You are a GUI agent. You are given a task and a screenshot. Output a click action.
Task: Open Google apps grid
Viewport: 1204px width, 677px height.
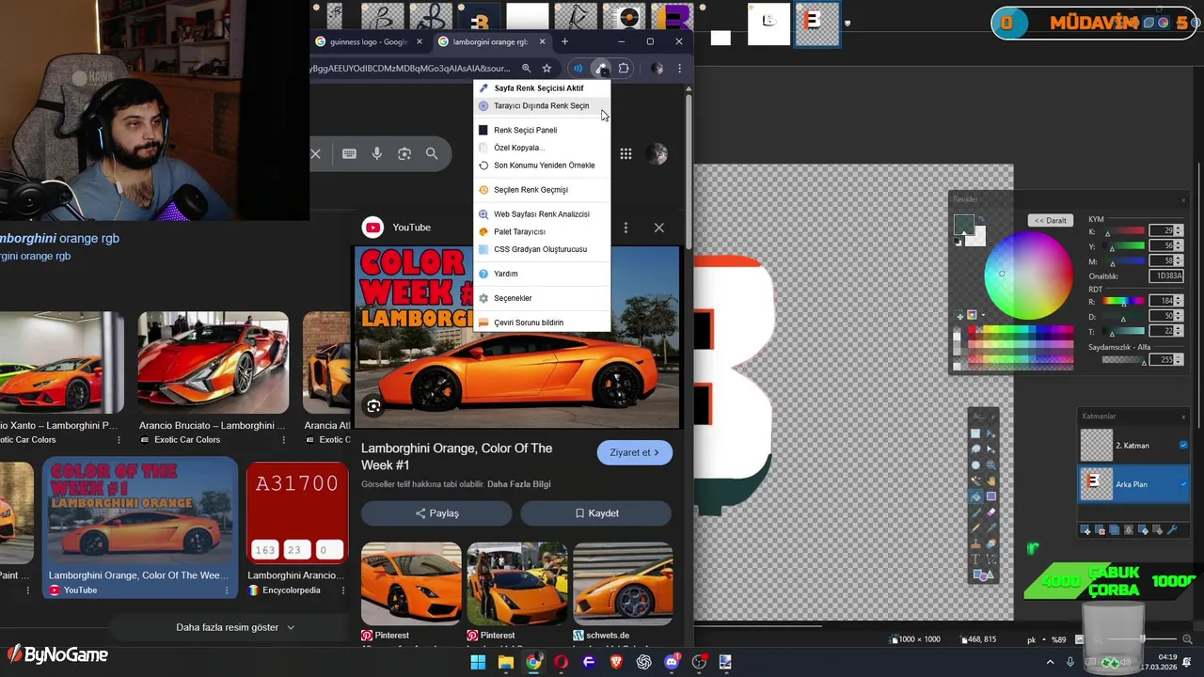[626, 154]
